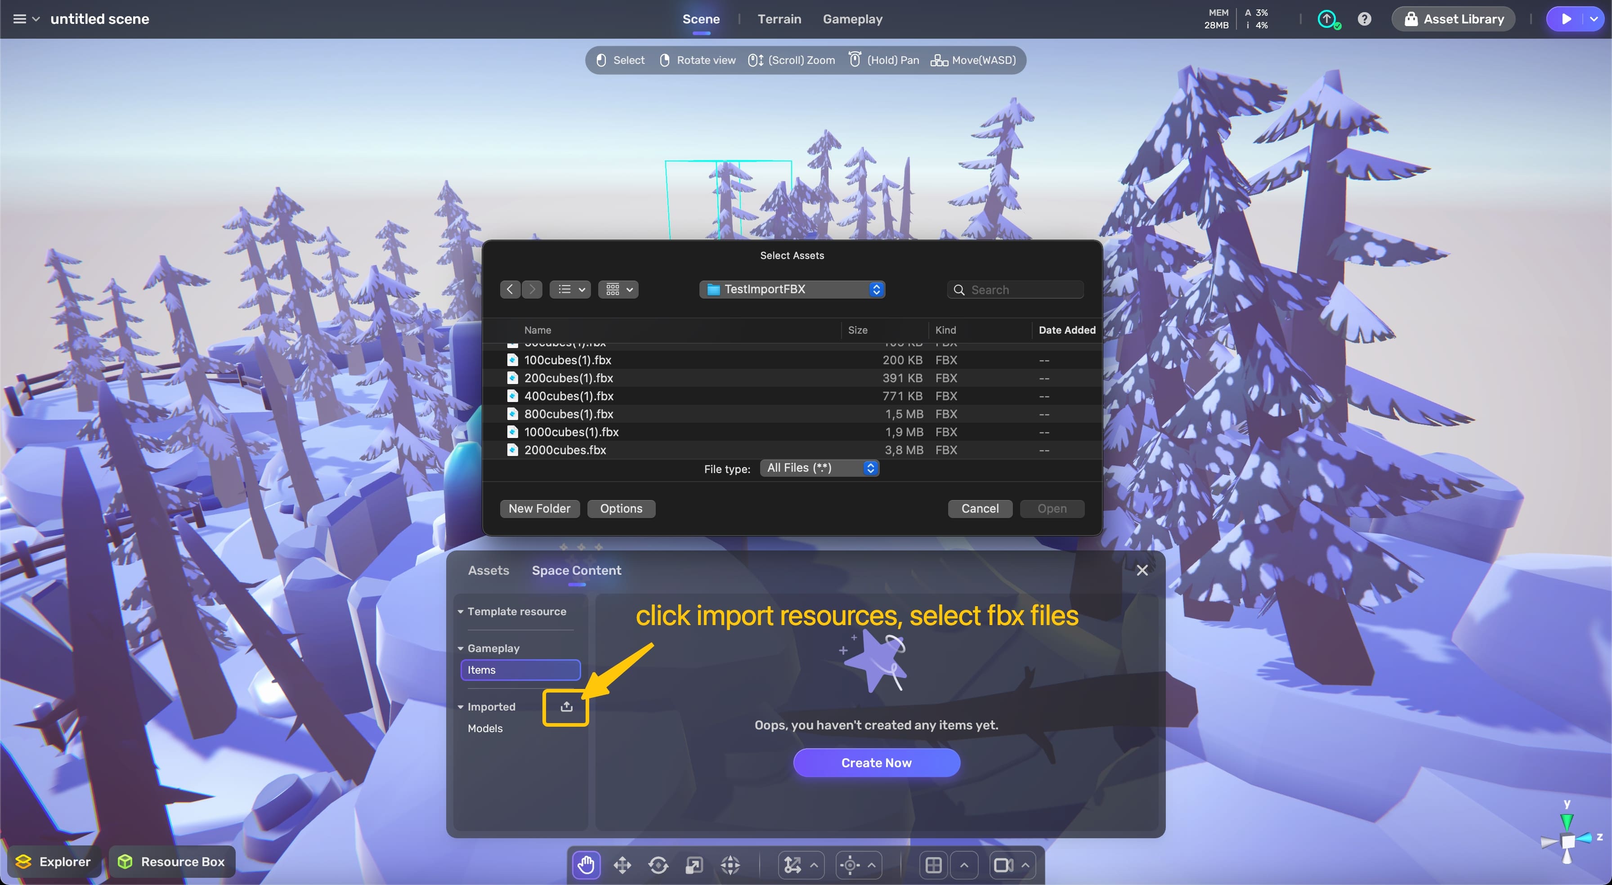Switch to the Assets tab
The width and height of the screenshot is (1612, 885).
[488, 570]
